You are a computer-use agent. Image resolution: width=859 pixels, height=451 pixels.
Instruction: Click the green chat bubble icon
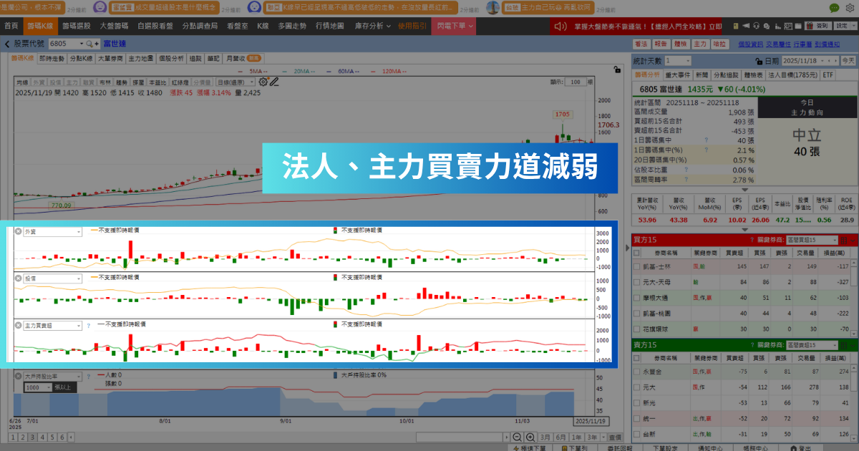tap(835, 8)
